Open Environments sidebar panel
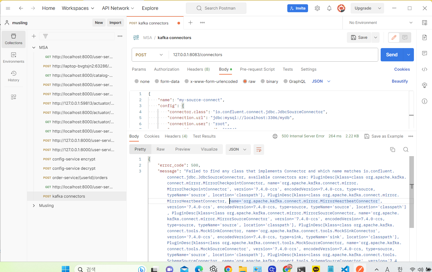 [14, 58]
